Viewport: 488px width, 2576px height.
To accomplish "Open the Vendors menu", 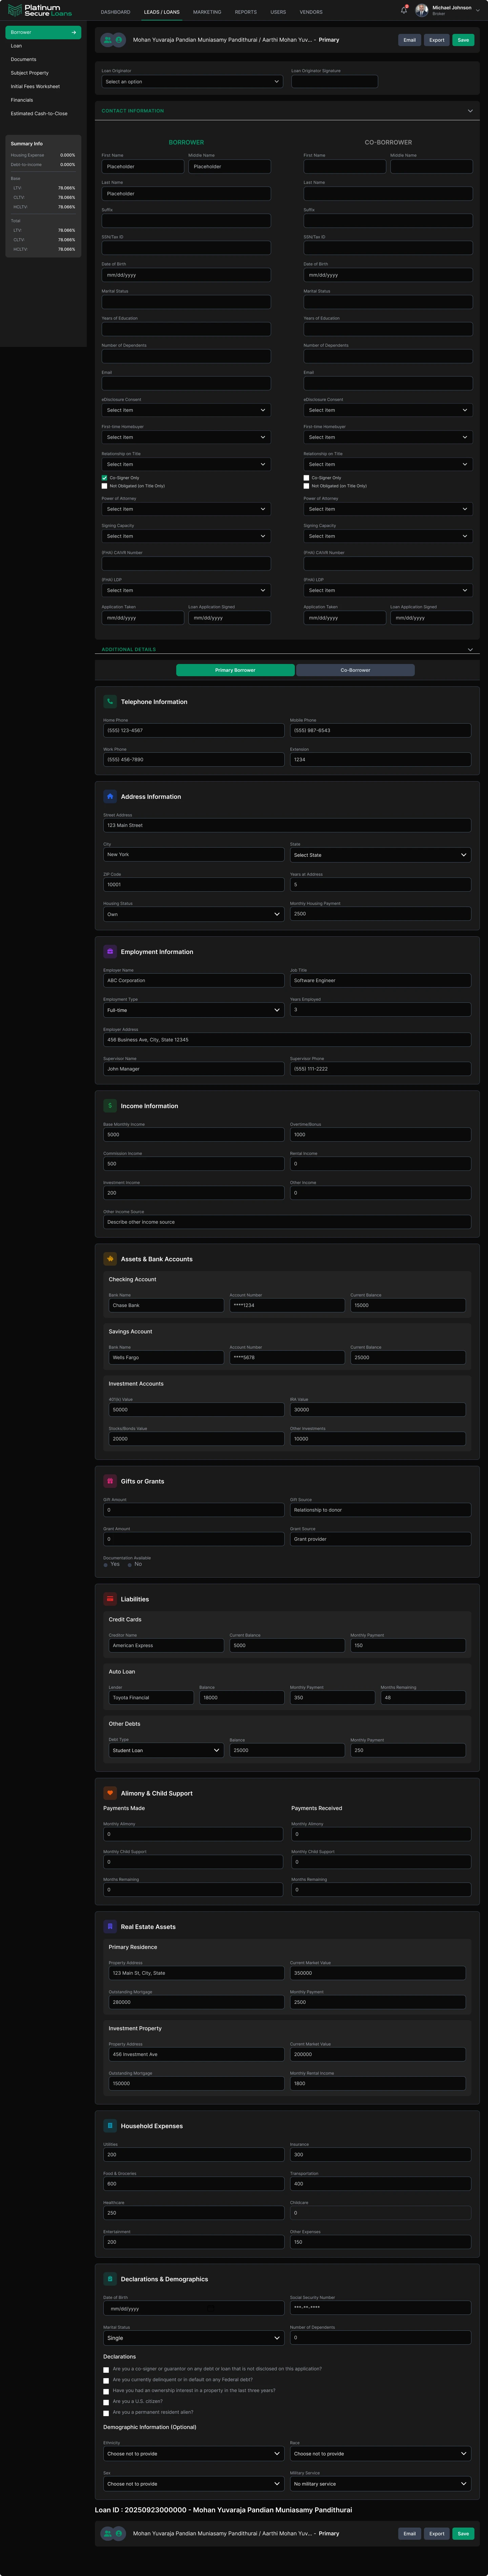I will 311,12.
